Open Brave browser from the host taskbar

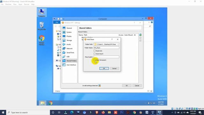coord(97,112)
